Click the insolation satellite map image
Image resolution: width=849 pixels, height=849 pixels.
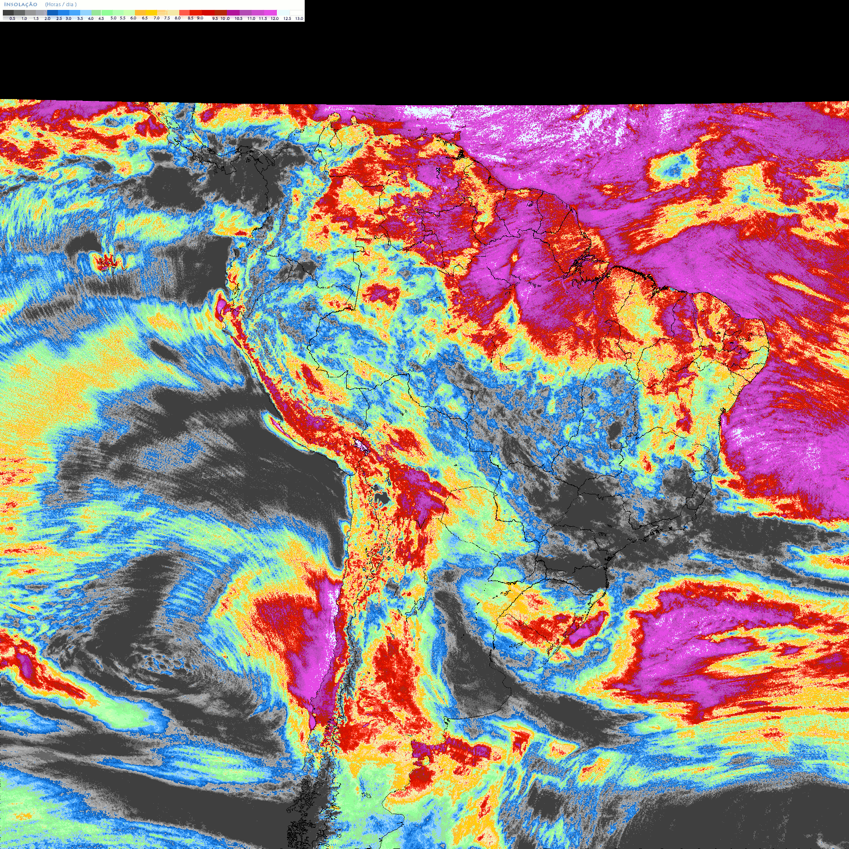coord(424,474)
